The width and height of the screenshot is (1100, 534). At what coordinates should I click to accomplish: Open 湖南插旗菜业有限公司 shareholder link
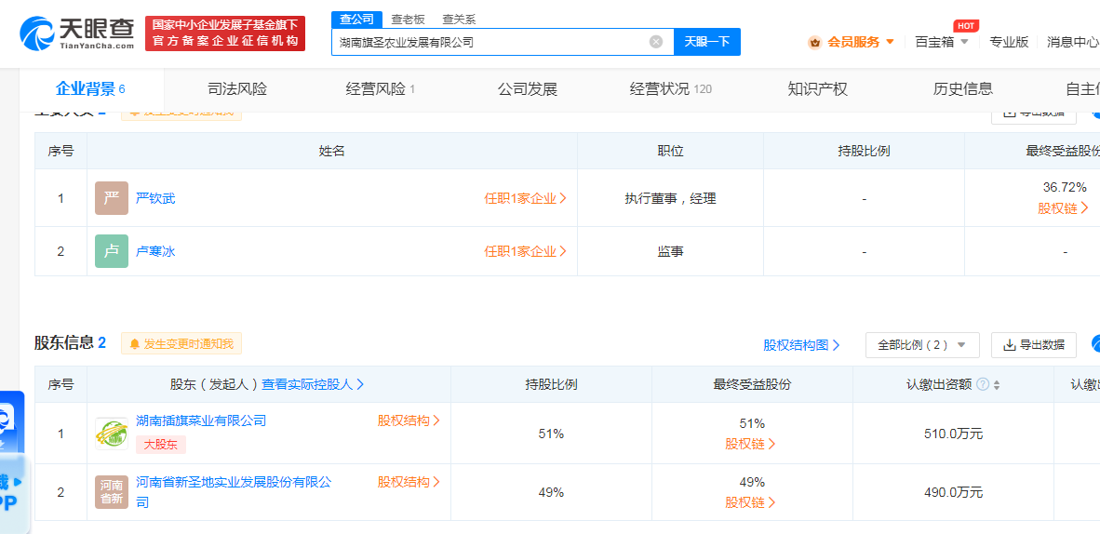(201, 421)
